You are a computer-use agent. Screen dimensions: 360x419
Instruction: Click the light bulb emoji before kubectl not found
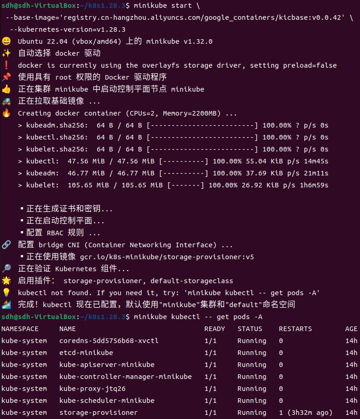(6, 292)
